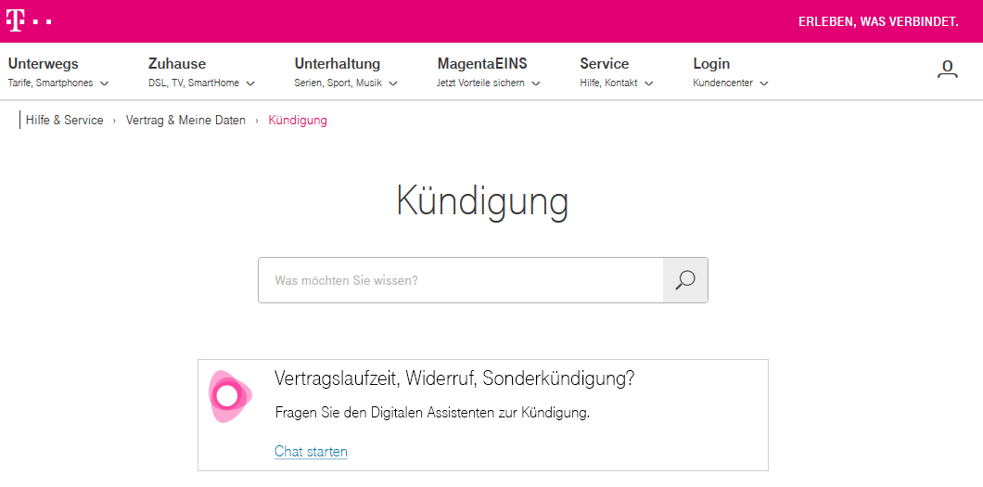Open the Zuhause menu heading
Image resolution: width=983 pixels, height=487 pixels.
click(177, 64)
